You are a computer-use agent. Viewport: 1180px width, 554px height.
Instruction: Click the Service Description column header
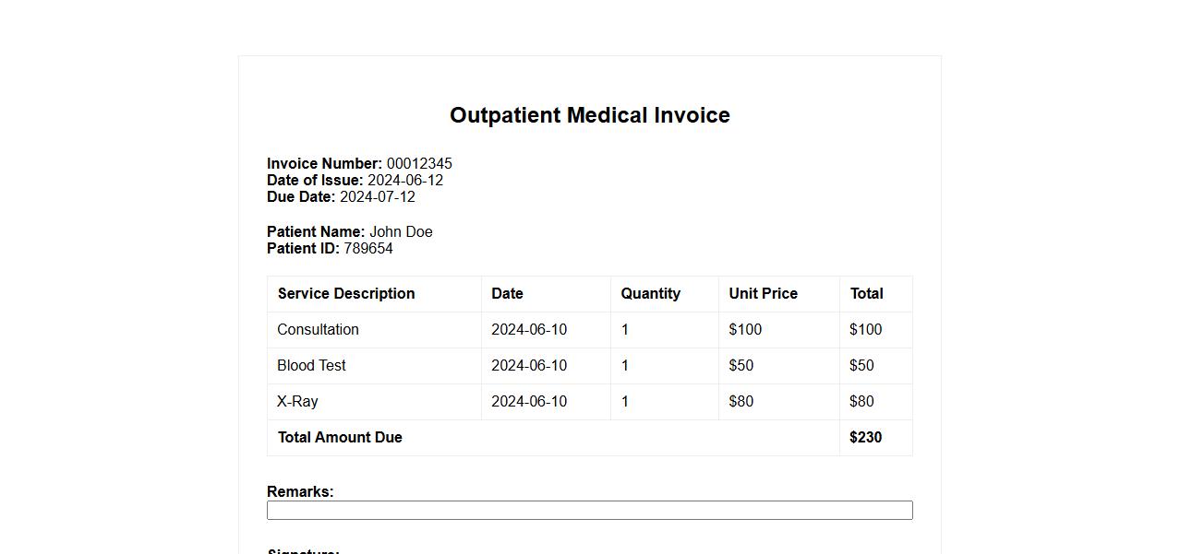(x=346, y=294)
